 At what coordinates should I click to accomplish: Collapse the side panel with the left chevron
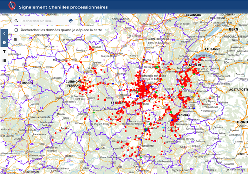pyautogui.click(x=4, y=33)
